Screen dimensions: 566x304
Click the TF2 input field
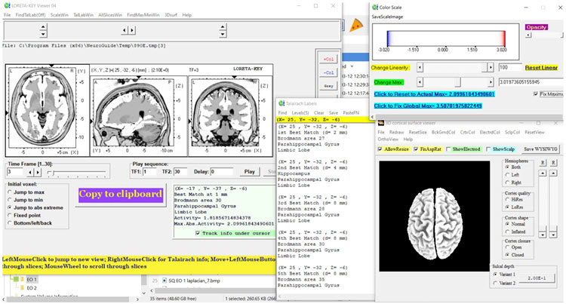(x=180, y=171)
